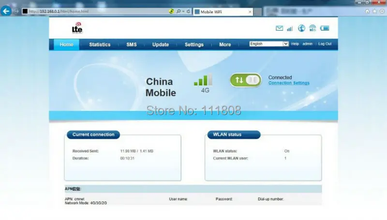
Task: Click the APN: cmnet text
Action: [74, 199]
